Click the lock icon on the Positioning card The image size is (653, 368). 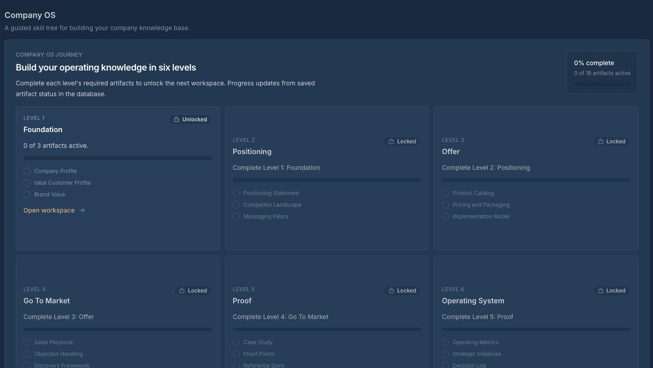(391, 142)
